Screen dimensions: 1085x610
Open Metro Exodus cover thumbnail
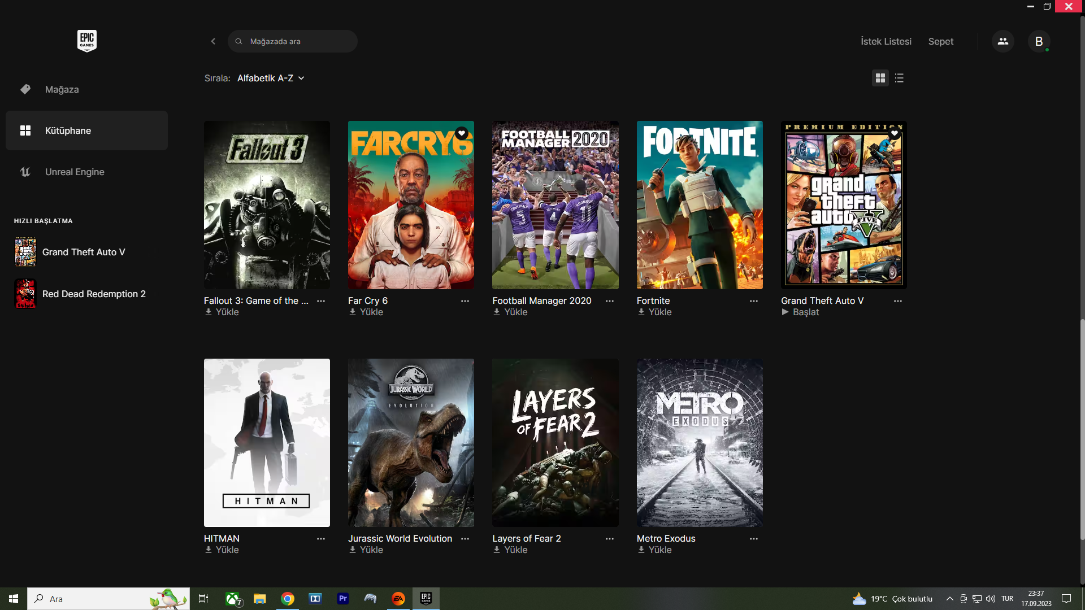tap(700, 443)
